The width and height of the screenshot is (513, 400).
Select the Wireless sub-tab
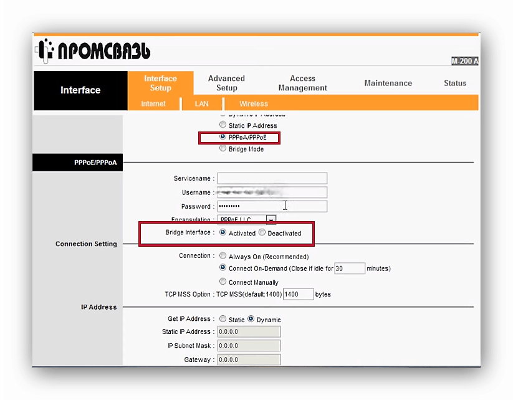point(254,103)
